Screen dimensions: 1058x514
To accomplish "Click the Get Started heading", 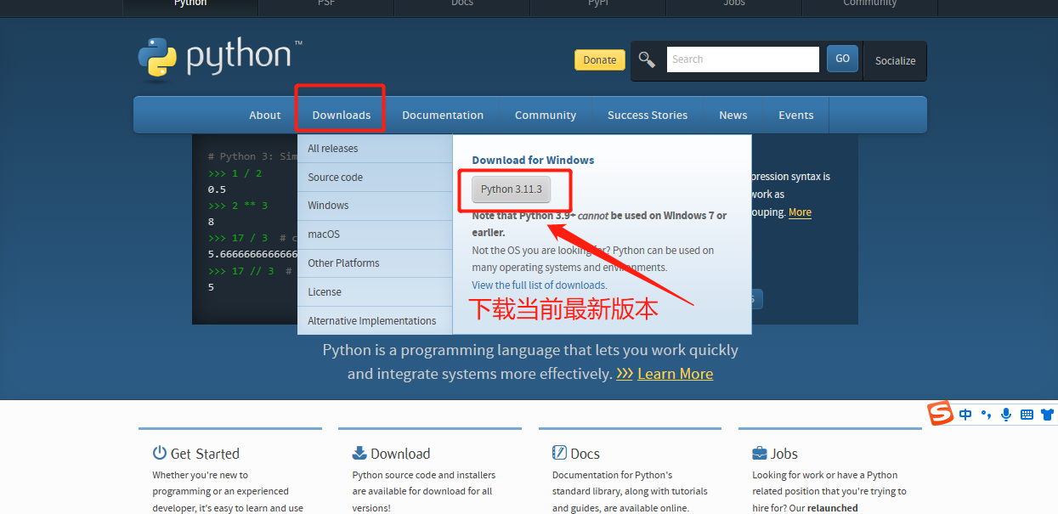I will (205, 454).
